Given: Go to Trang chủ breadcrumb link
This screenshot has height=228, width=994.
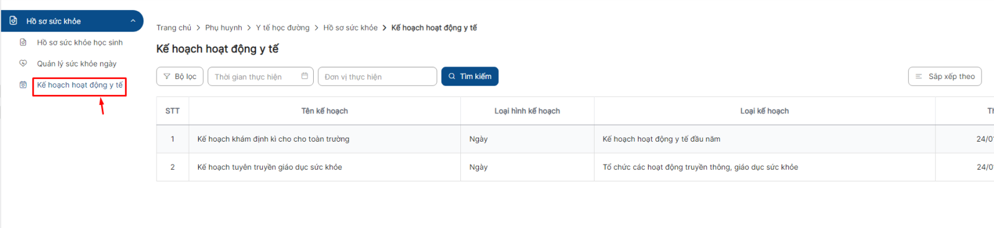Looking at the screenshot, I should (174, 27).
